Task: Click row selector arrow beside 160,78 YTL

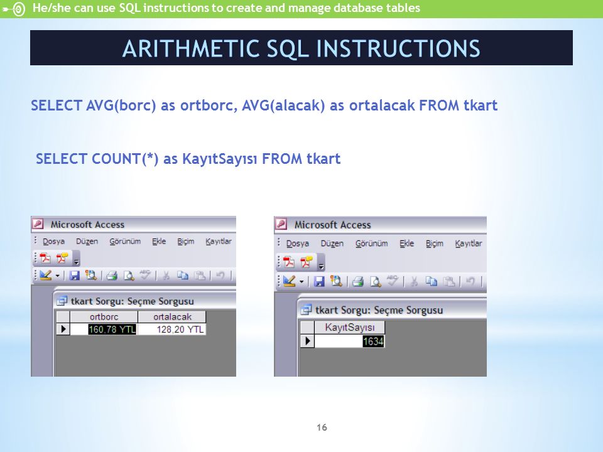Action: pos(63,330)
